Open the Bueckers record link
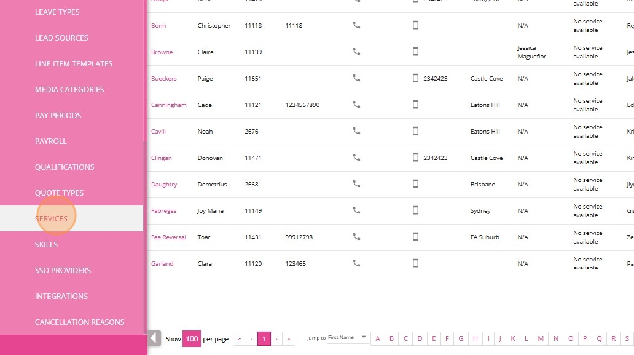 point(164,79)
